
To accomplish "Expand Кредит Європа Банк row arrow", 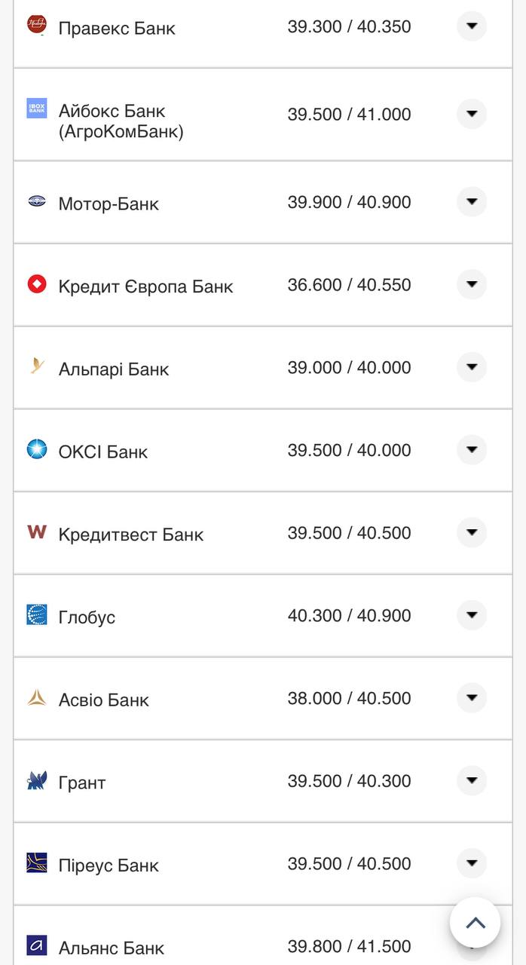I will pyautogui.click(x=472, y=285).
